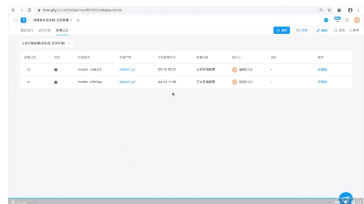The height and width of the screenshot is (204, 364).
Task: Open the apps grid icon at top left
Action: coord(15,20)
